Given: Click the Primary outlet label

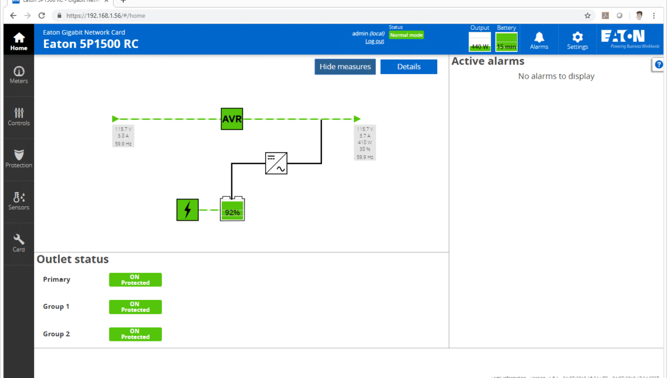Looking at the screenshot, I should point(56,279).
